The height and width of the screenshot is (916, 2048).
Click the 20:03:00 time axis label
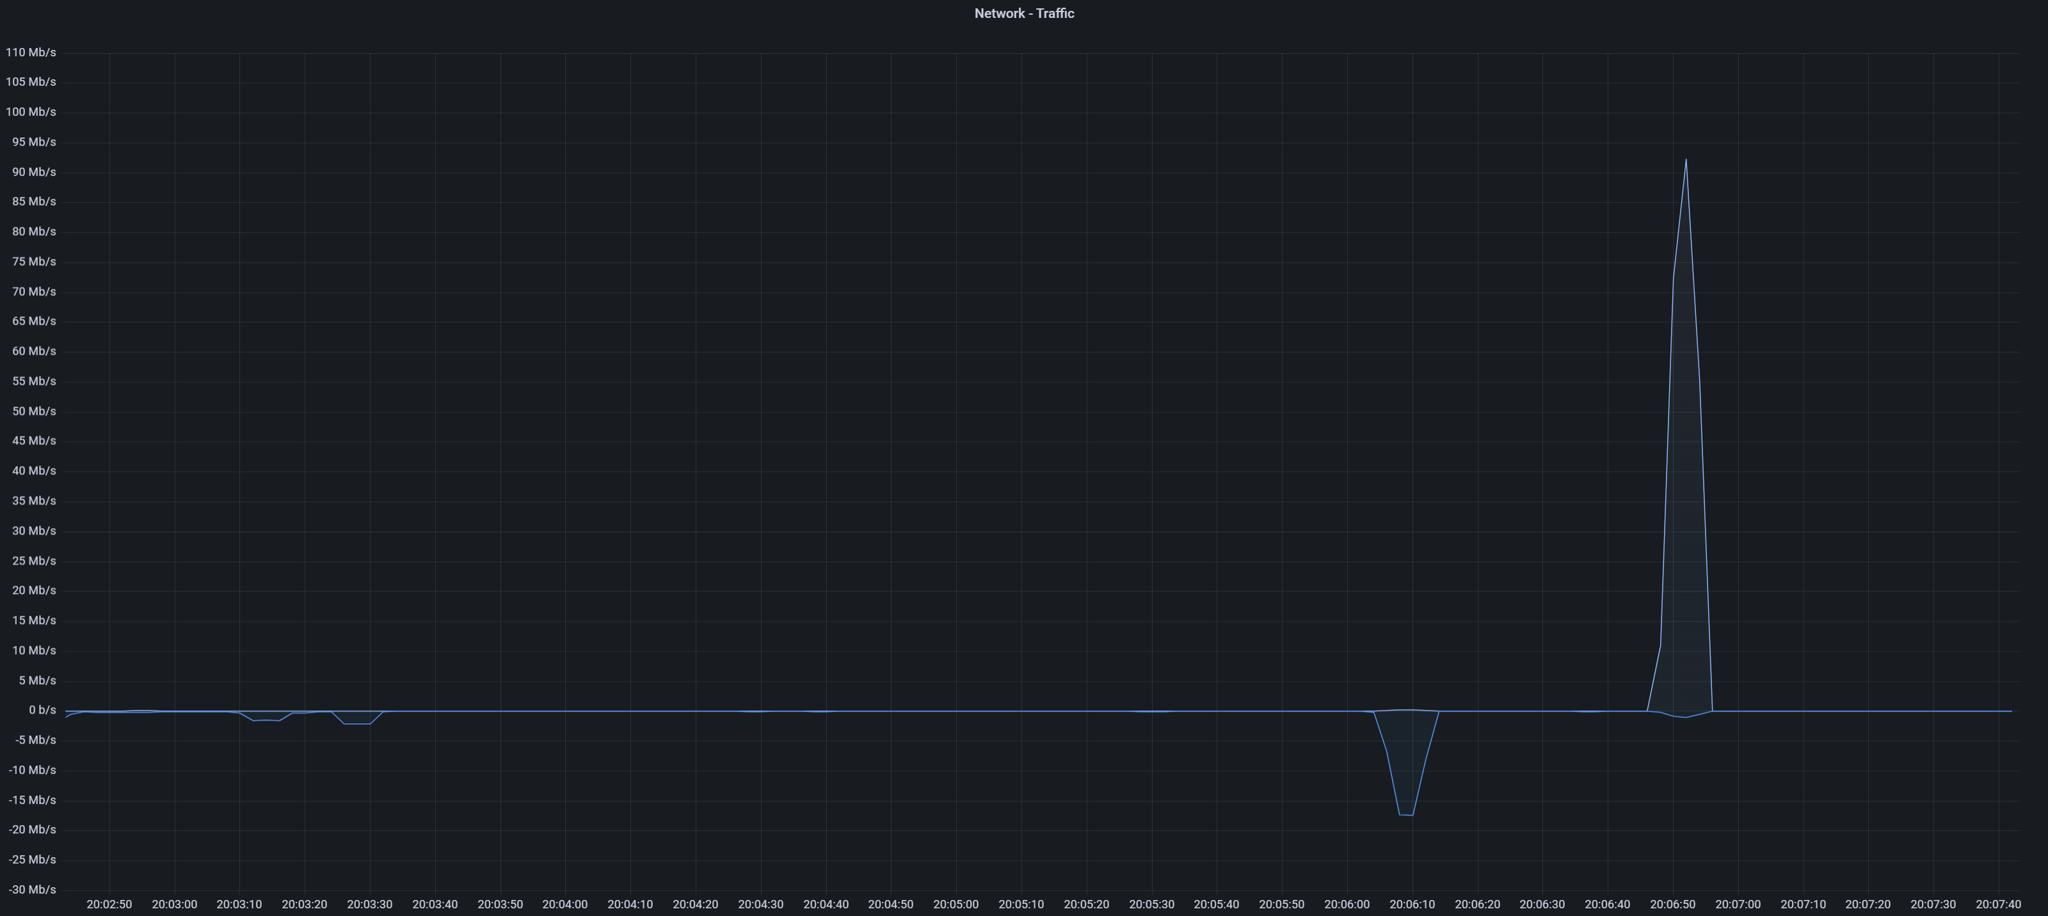click(175, 905)
